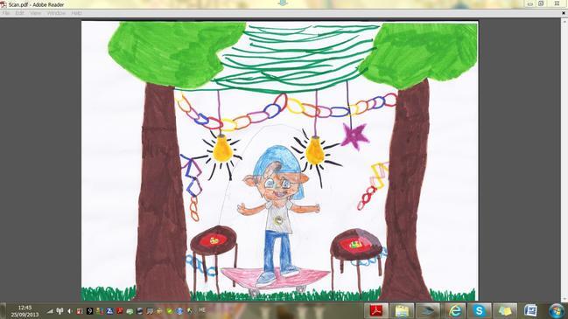Image resolution: width=568 pixels, height=319 pixels.
Task: Click the volume speaker tray icon
Action: point(70,311)
